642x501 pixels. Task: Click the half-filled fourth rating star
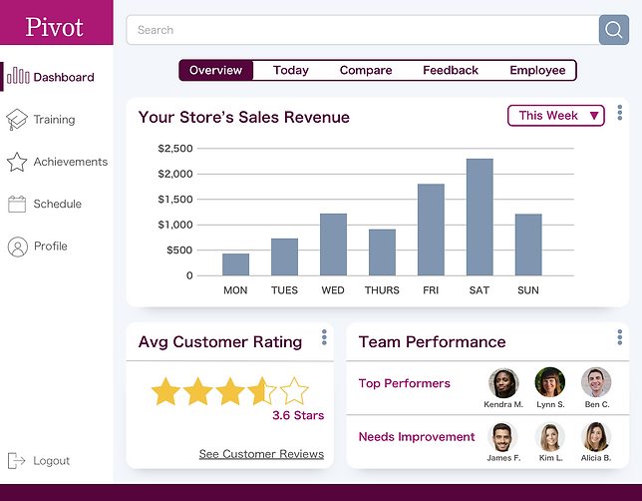tap(262, 391)
